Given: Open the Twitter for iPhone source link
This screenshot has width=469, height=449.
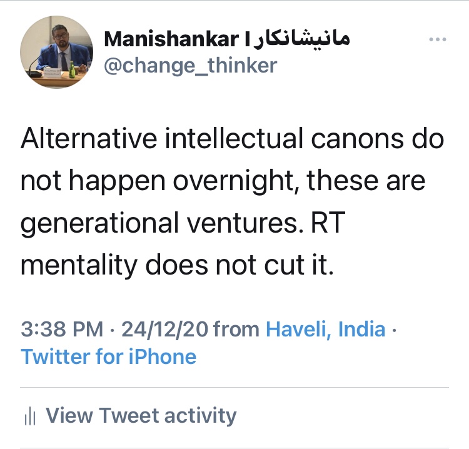Looking at the screenshot, I should [x=109, y=357].
